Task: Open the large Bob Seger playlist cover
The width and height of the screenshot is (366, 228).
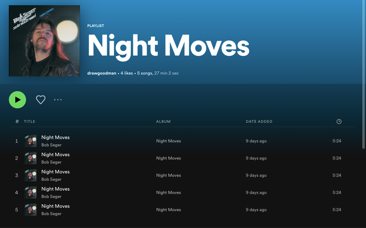Action: tap(44, 41)
